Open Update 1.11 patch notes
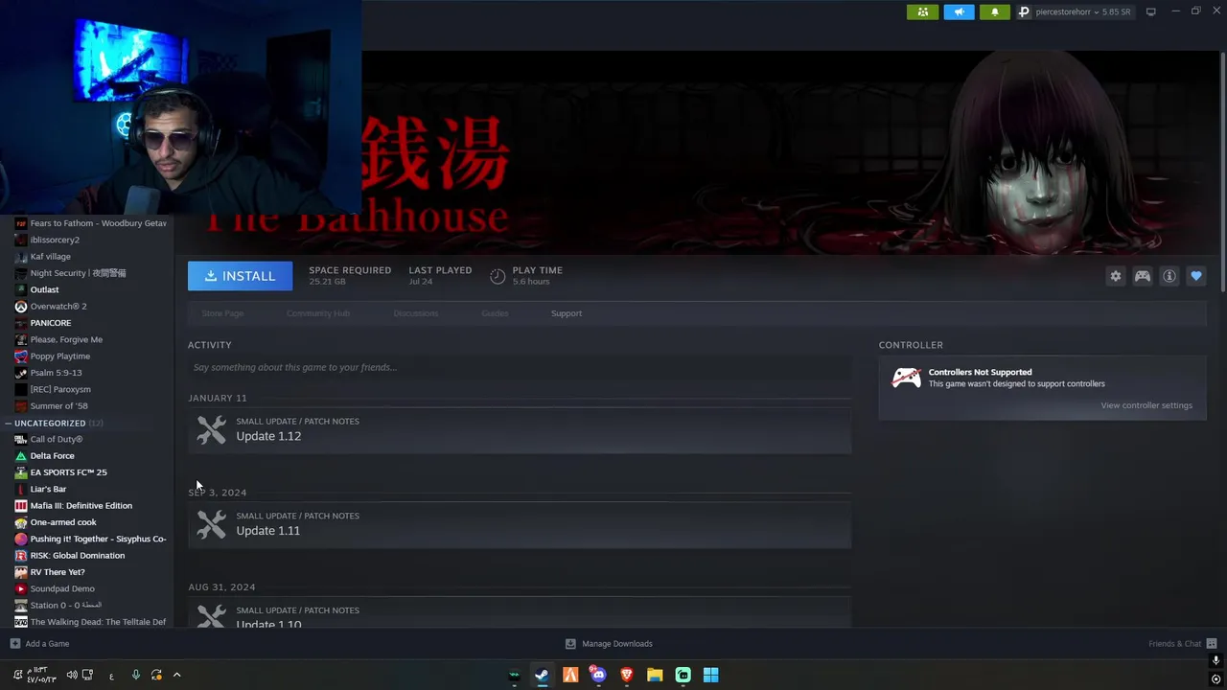This screenshot has height=690, width=1227. tap(519, 524)
